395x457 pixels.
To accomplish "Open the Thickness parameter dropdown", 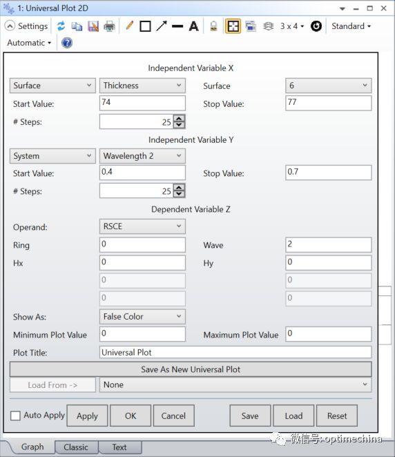I will pos(142,86).
